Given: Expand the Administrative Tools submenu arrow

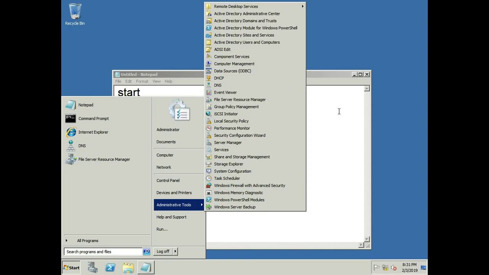Looking at the screenshot, I should point(202,205).
